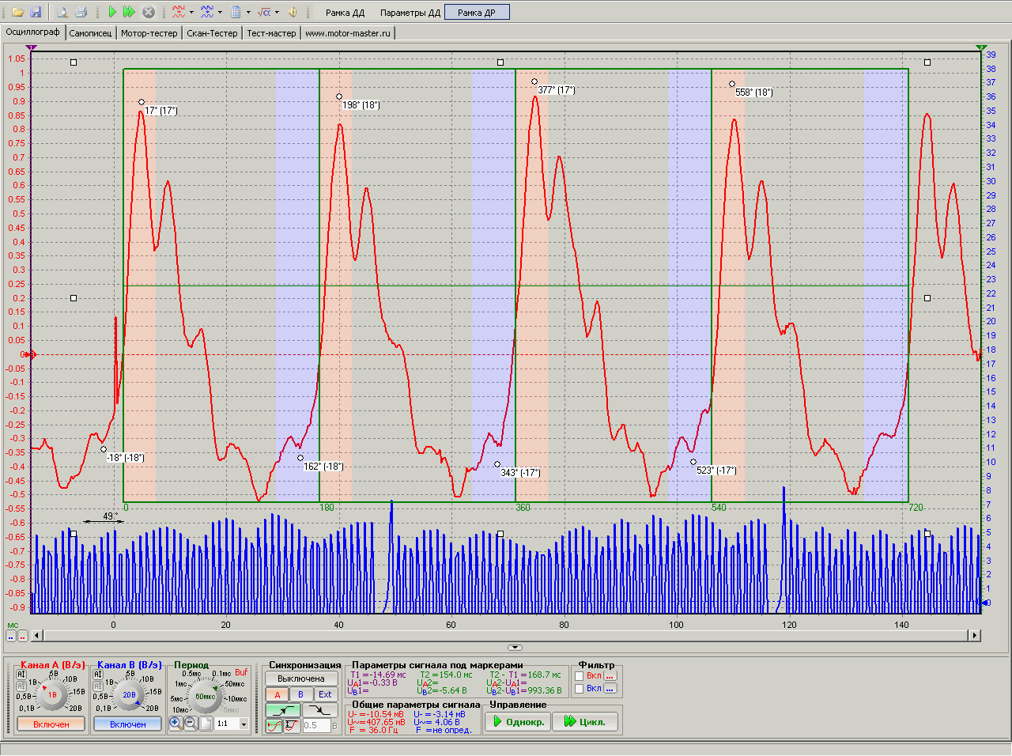Start cyclic capture with double green arrow icon

(129, 12)
